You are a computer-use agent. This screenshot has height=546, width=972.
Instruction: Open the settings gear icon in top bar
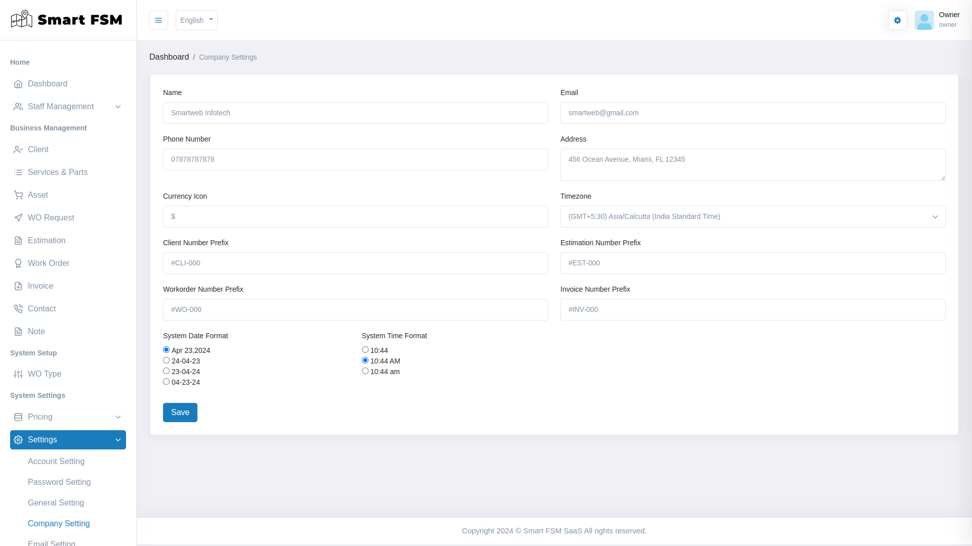[897, 20]
